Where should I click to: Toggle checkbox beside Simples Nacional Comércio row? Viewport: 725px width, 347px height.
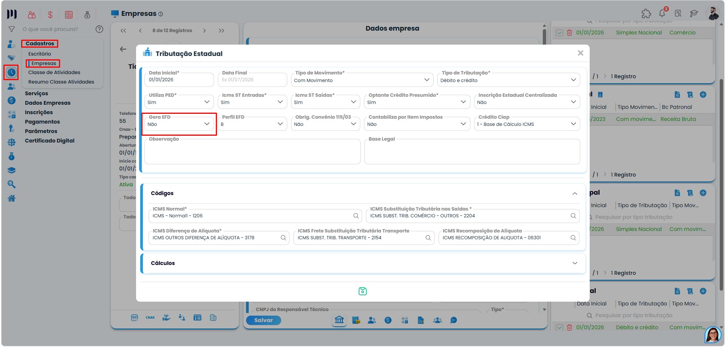pyautogui.click(x=560, y=33)
